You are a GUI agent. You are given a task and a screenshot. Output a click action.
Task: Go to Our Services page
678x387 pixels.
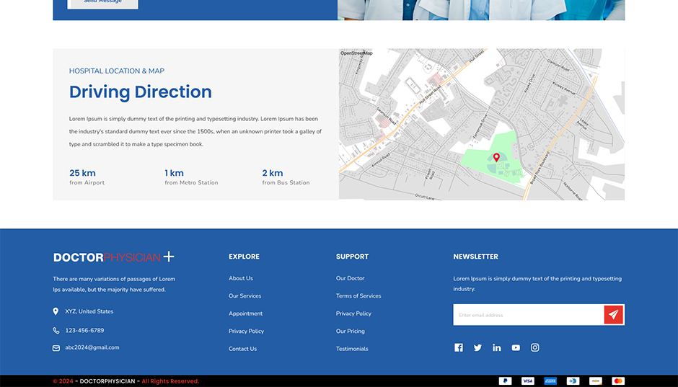pos(245,296)
